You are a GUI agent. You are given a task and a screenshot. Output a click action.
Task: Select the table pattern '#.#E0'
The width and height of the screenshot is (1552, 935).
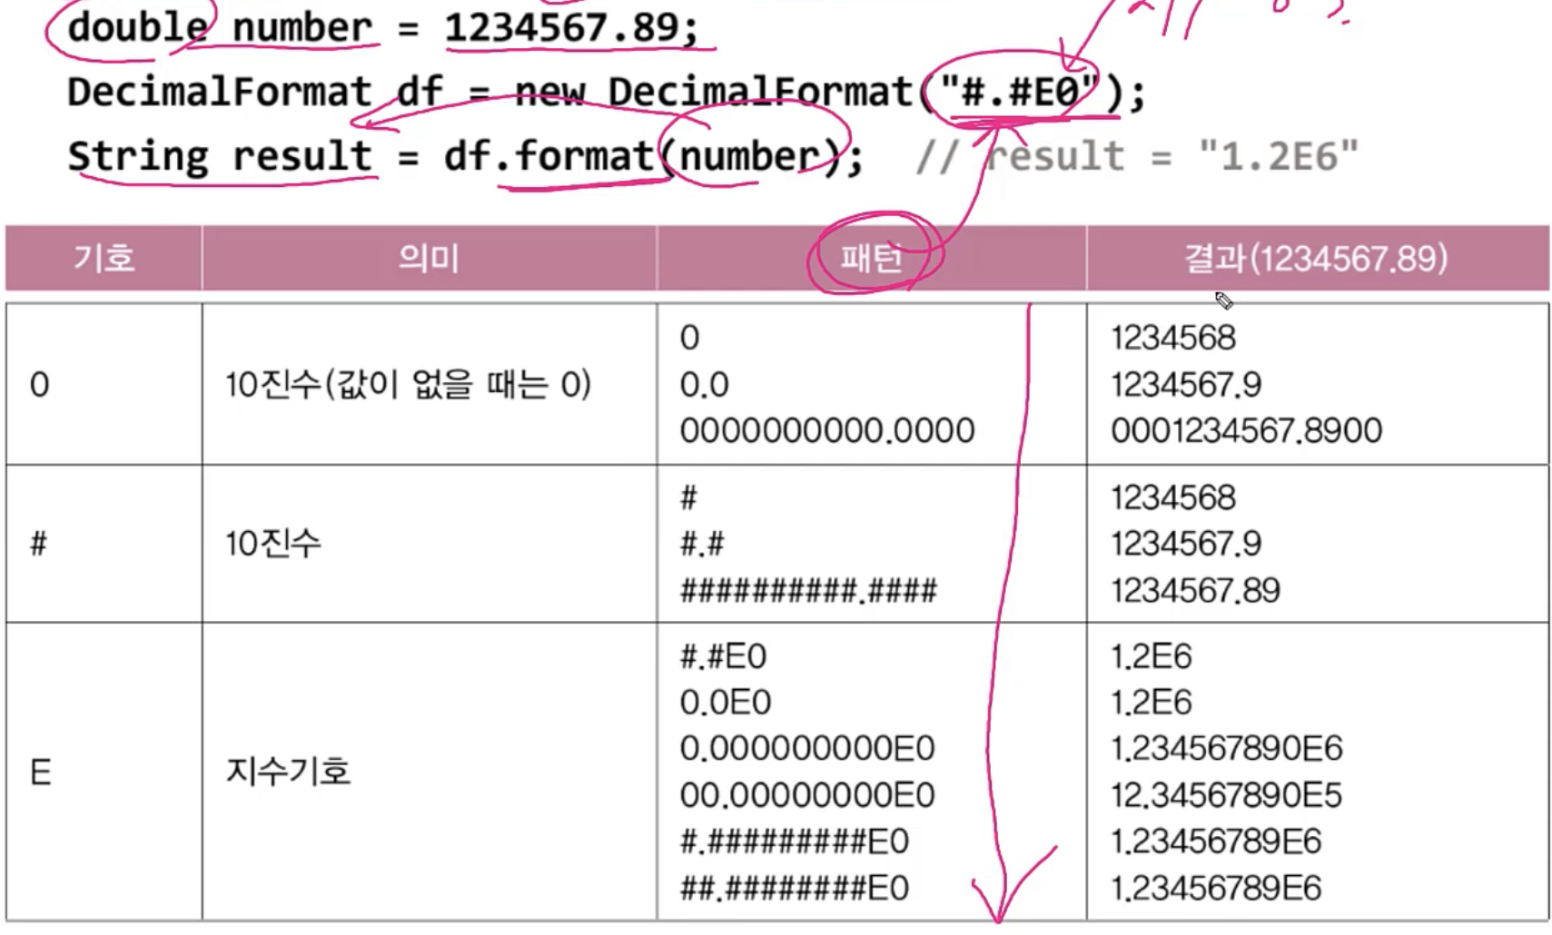click(x=723, y=656)
